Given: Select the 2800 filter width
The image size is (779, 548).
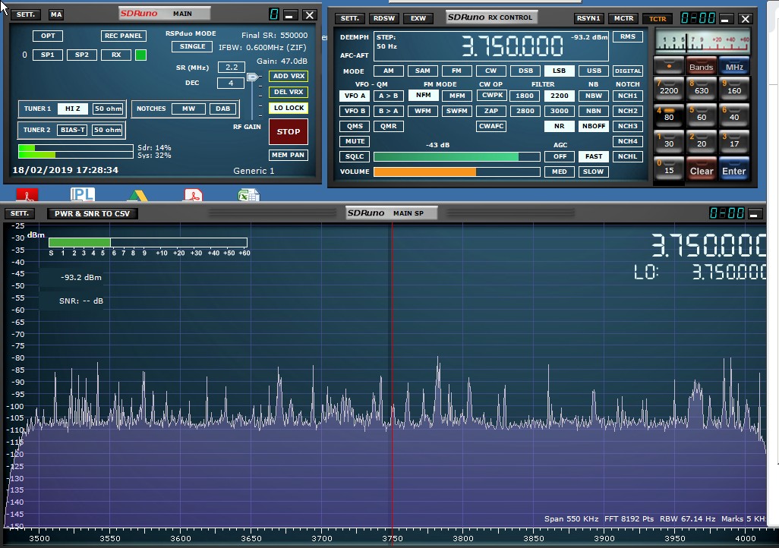Looking at the screenshot, I should (525, 112).
